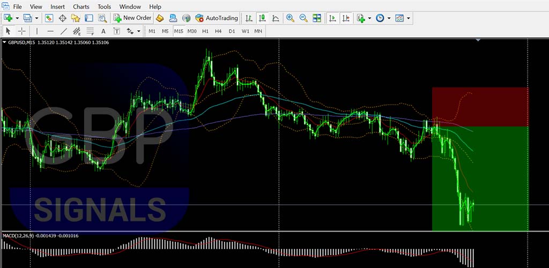Set timeframe to W1
The width and height of the screenshot is (549, 268).
point(246,31)
